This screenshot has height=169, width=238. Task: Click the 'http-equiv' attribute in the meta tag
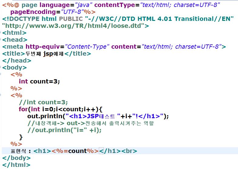[43, 47]
